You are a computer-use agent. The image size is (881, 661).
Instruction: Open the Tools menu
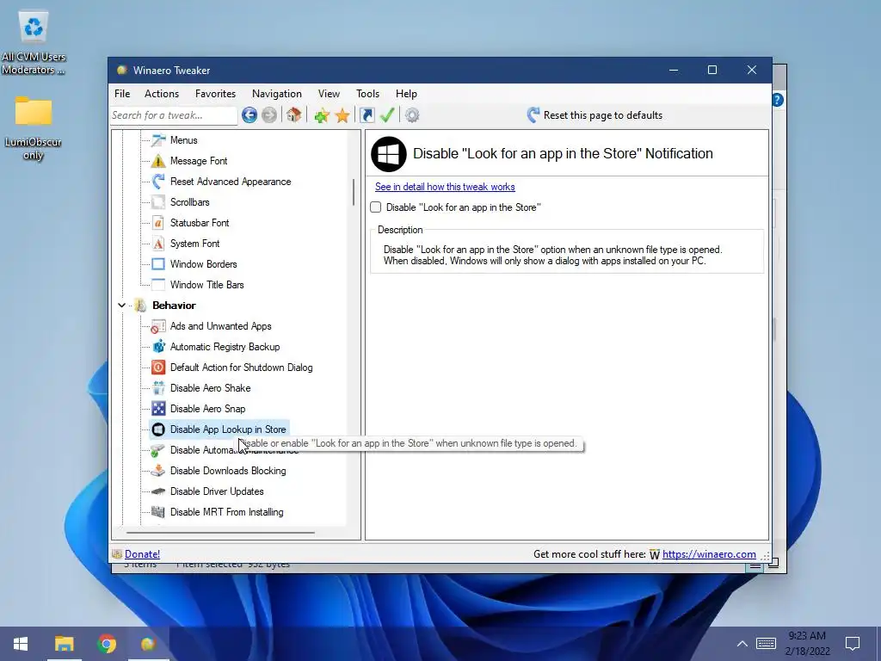coord(367,94)
